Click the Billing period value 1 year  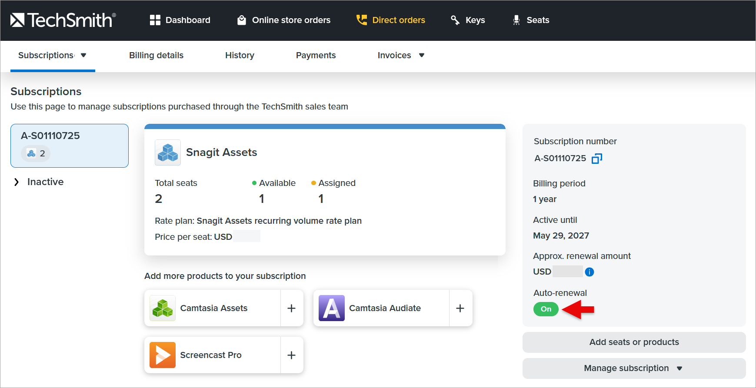coord(545,199)
